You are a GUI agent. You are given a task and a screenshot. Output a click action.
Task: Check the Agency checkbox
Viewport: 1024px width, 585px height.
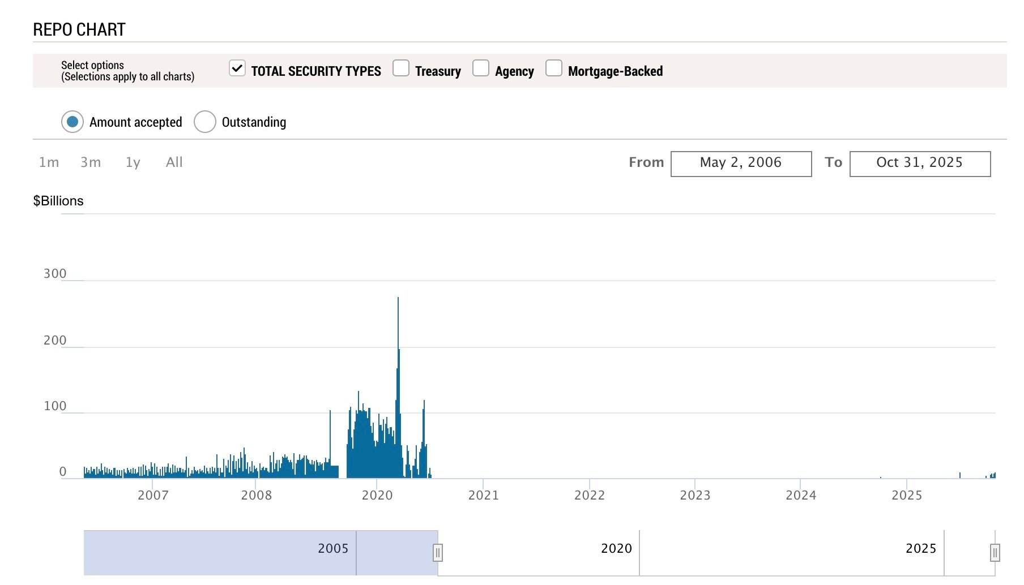point(480,68)
